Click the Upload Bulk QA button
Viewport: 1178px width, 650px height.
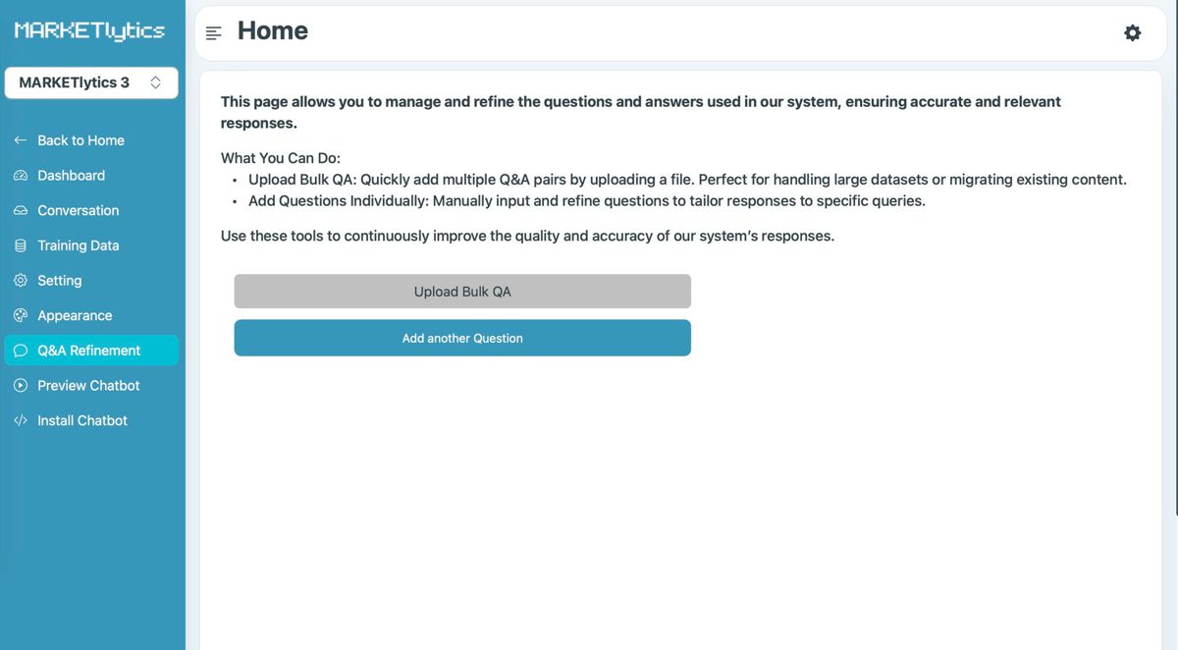pos(462,292)
